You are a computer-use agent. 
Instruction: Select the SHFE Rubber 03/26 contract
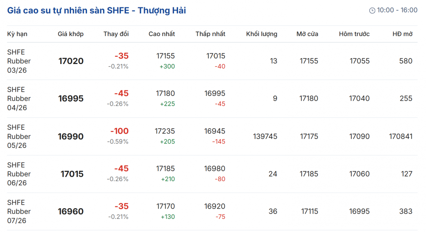tap(19, 61)
